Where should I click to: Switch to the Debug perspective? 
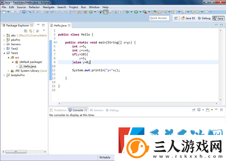(204, 18)
